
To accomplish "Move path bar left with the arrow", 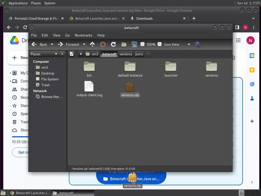I will pos(81,54).
